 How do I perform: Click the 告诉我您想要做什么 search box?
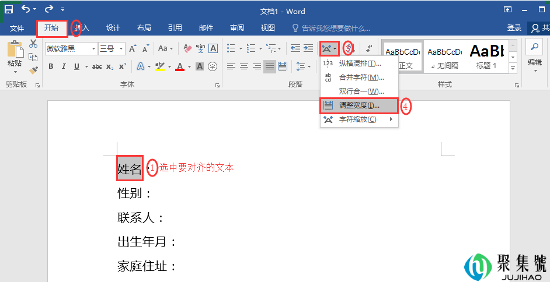point(332,28)
